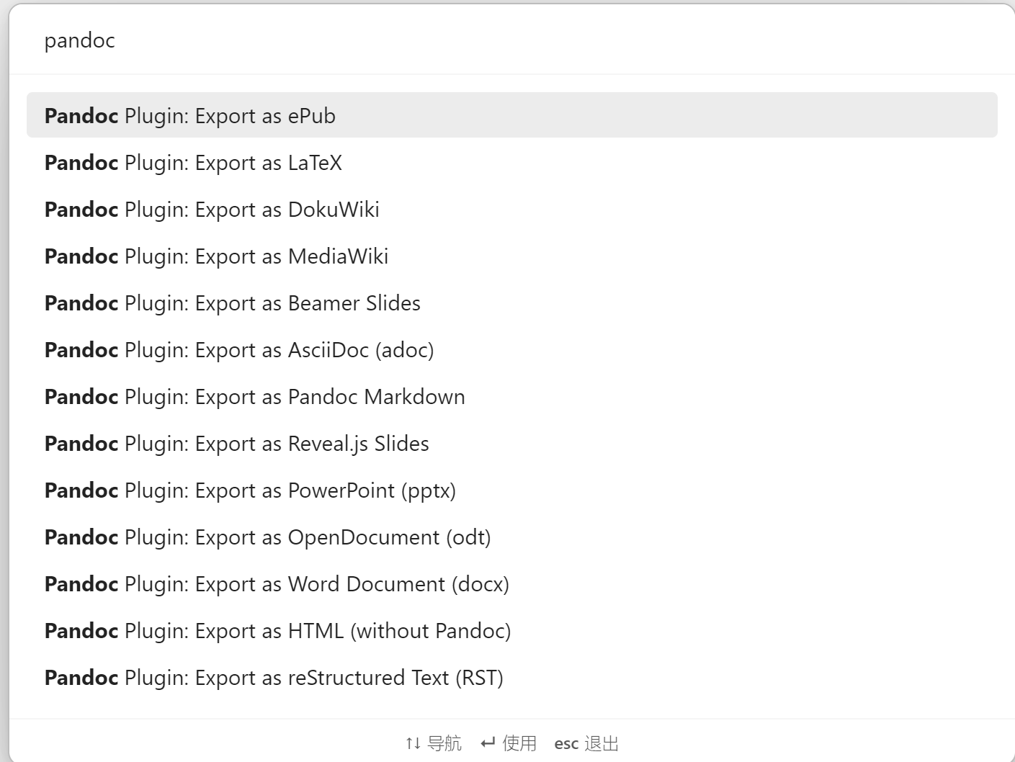This screenshot has height=762, width=1015.
Task: Select Export as Beamer Slides
Action: 232,302
